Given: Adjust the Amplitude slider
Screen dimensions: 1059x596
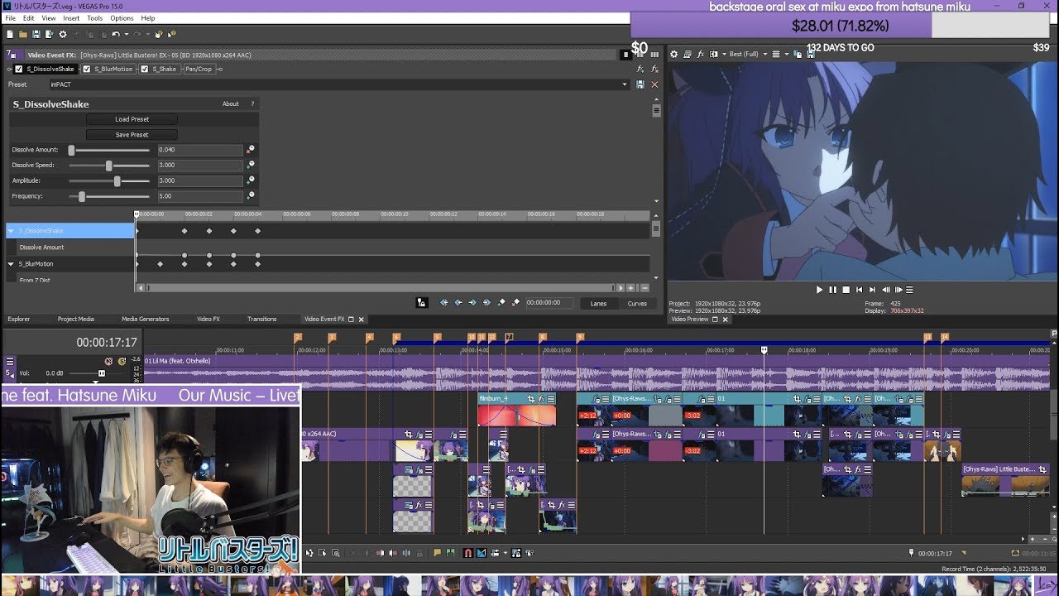Looking at the screenshot, I should [117, 180].
